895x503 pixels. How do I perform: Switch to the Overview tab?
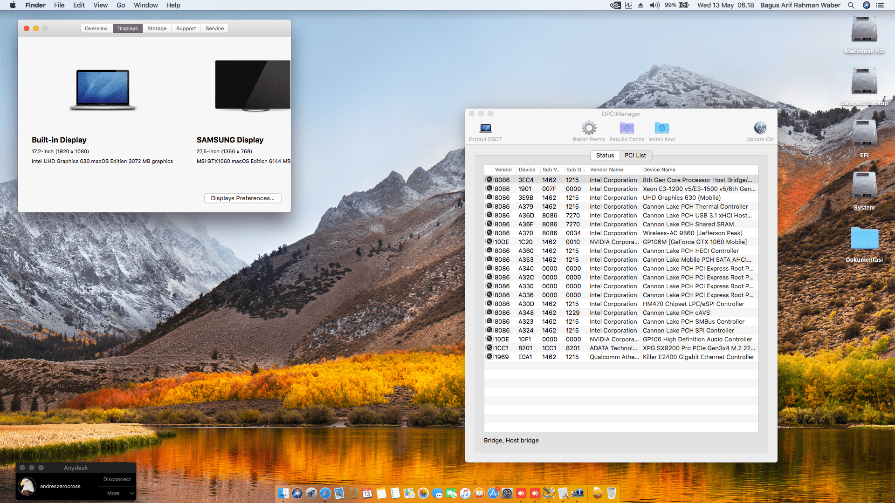96,28
